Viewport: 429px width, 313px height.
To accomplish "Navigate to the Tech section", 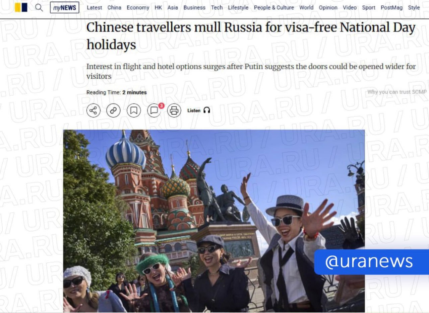I will click(x=217, y=7).
